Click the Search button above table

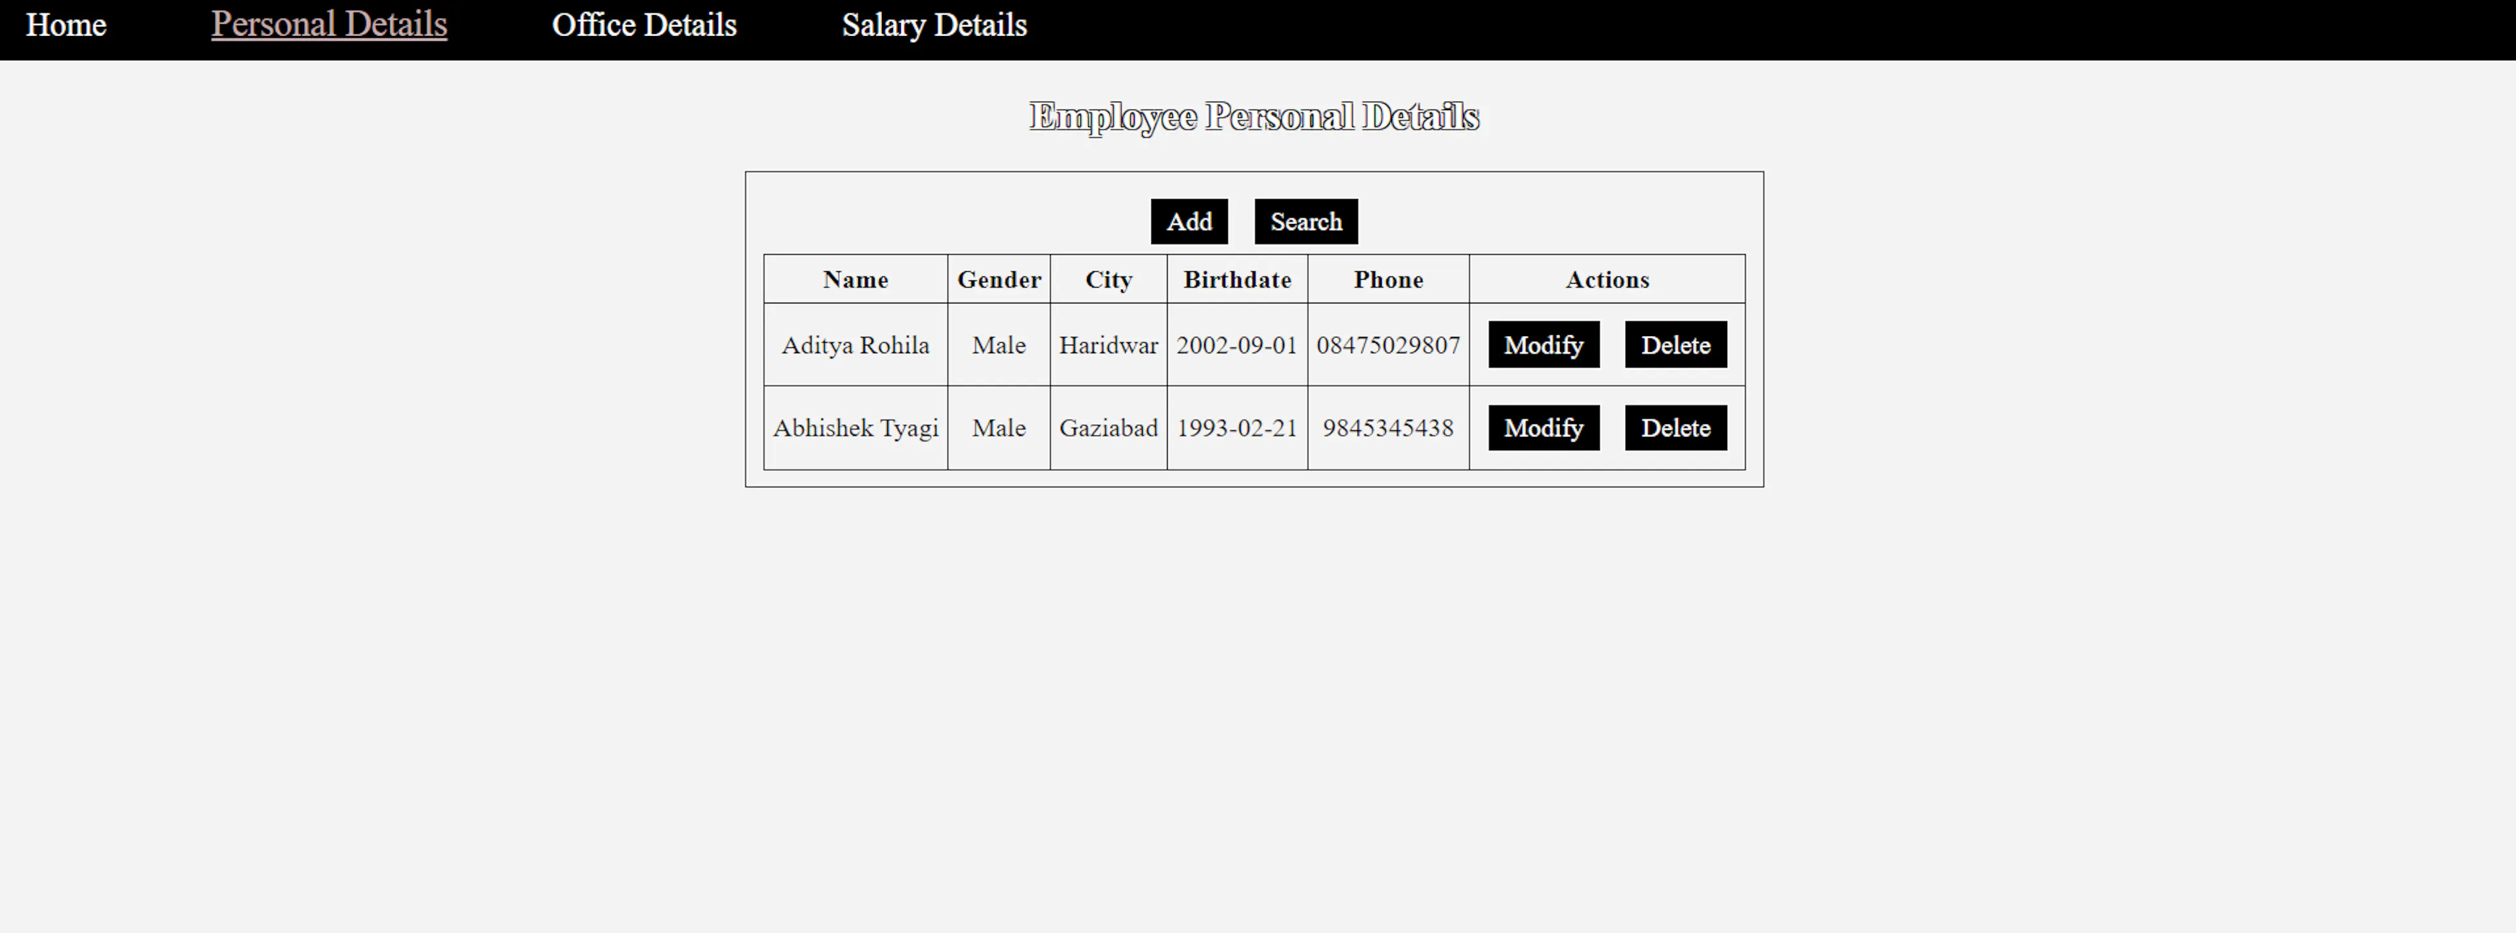coord(1306,221)
